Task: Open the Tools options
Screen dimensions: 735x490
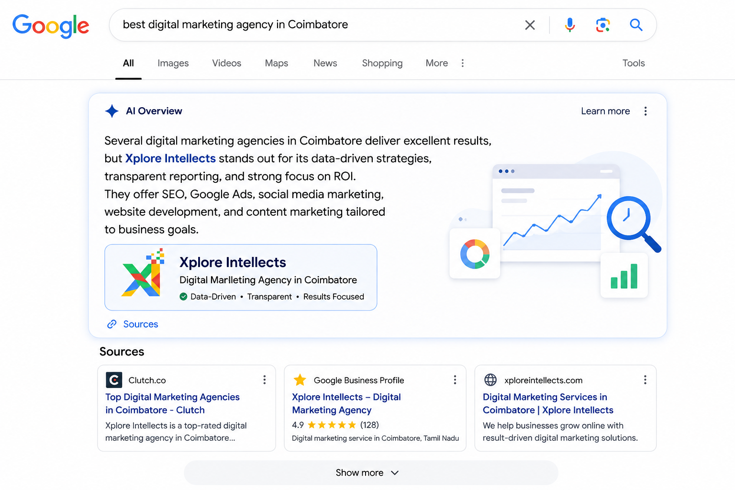Action: click(634, 63)
